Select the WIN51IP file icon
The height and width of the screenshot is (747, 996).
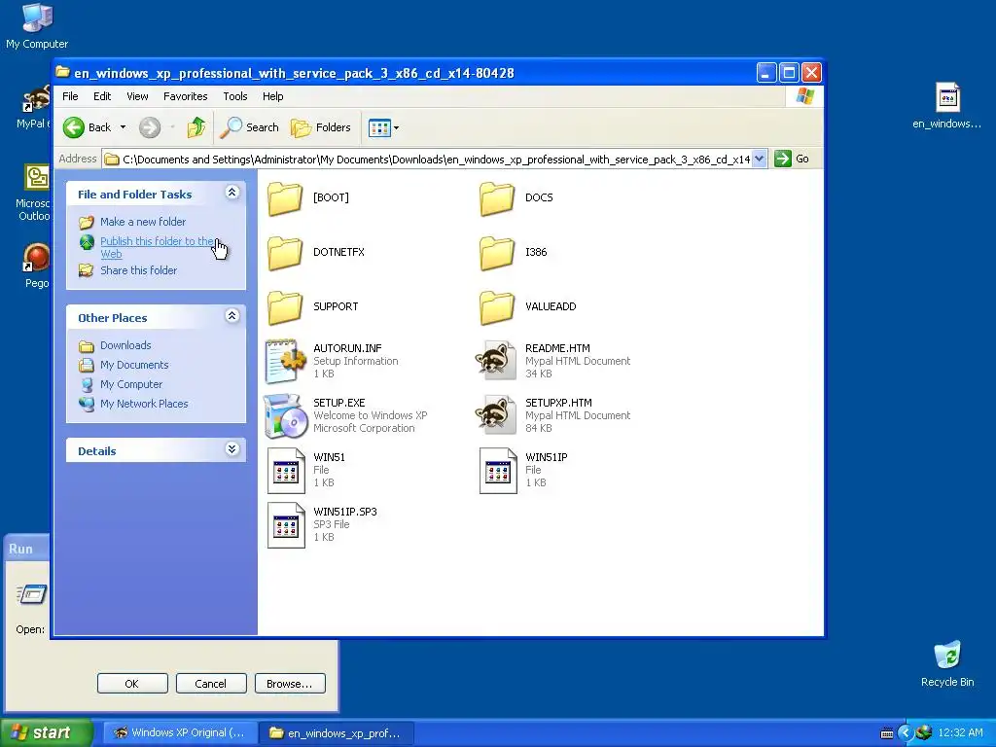click(x=498, y=471)
